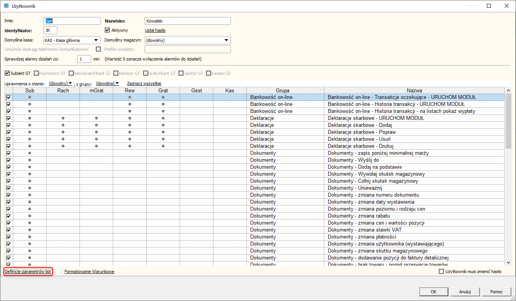Viewport: 516px width, 301px height.
Task: Click the 'Ustal hasło' link
Action: 155,30
